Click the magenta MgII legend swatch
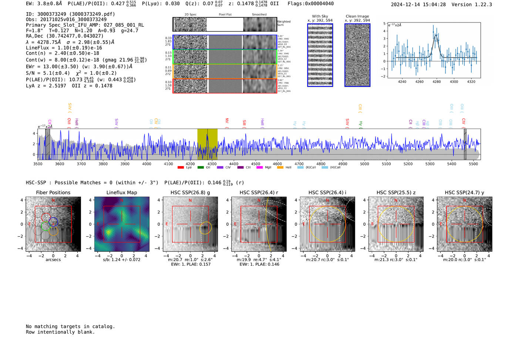 tap(260, 167)
